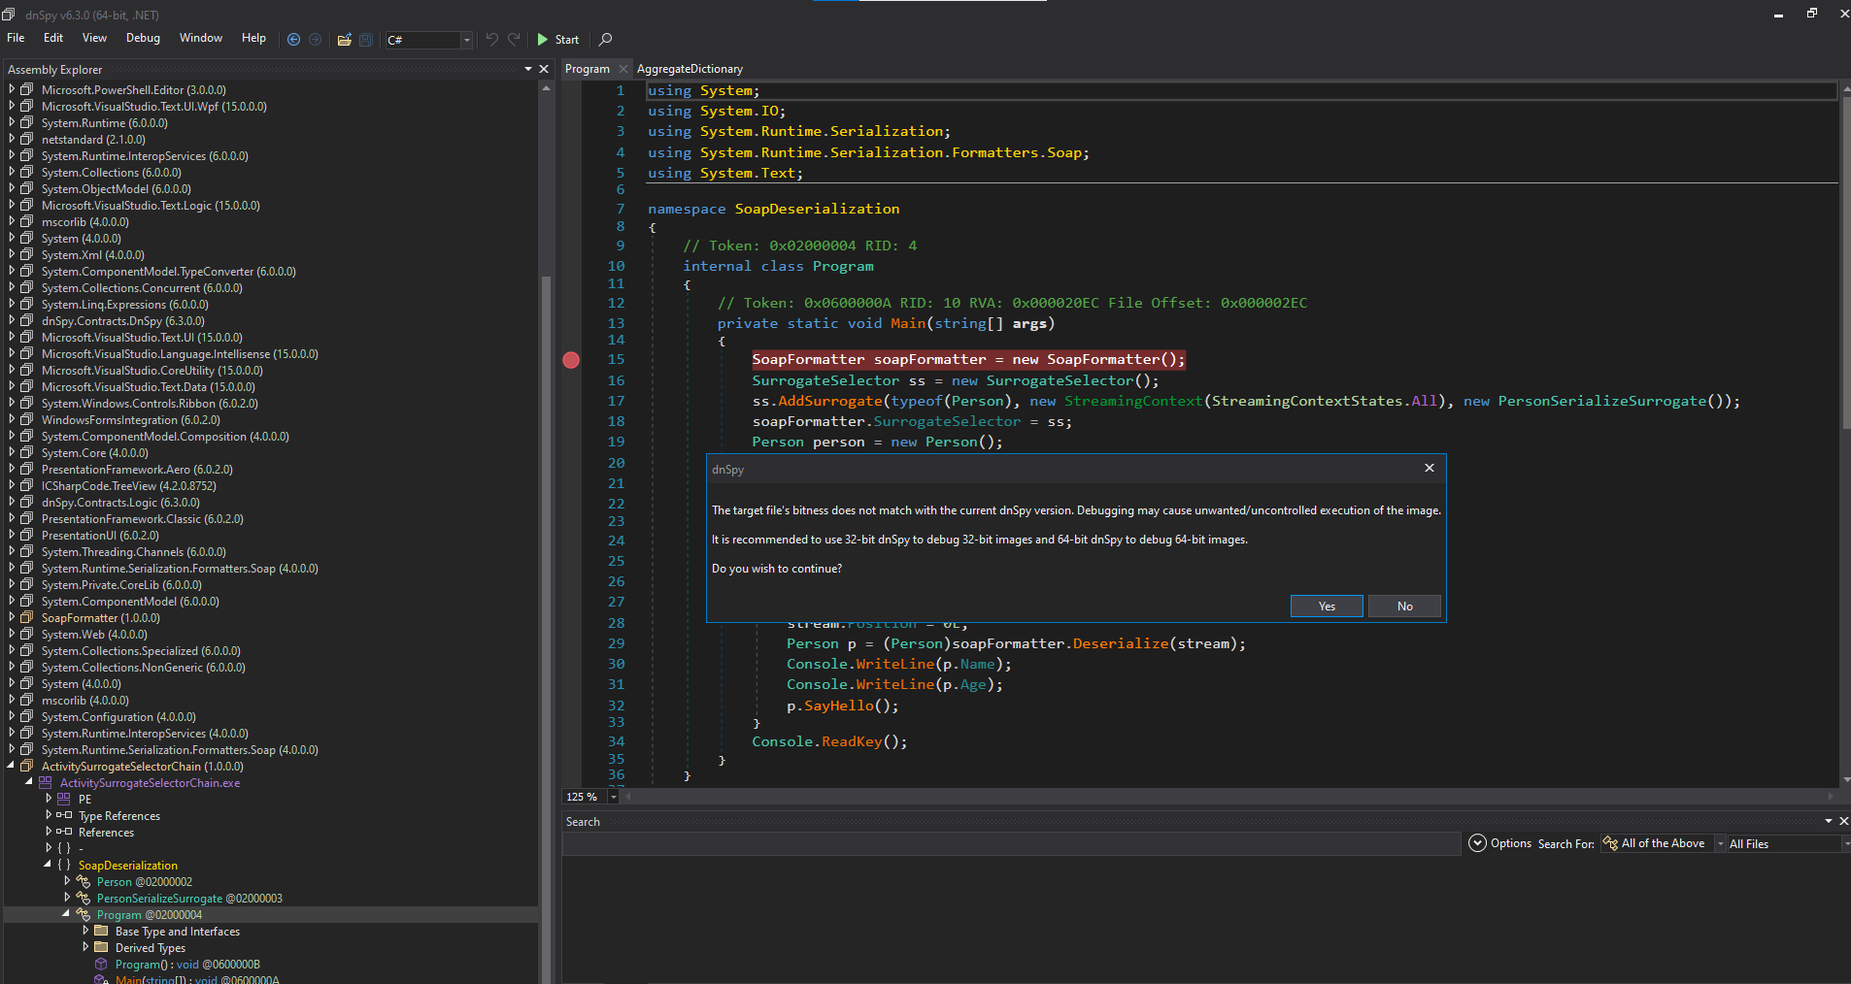This screenshot has height=984, width=1851.
Task: Click the Redo toolbar icon
Action: 515,40
